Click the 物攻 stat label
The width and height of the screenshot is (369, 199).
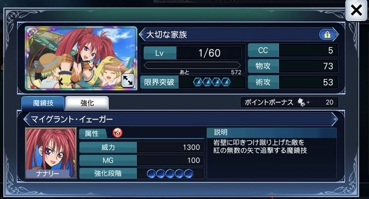click(x=263, y=66)
